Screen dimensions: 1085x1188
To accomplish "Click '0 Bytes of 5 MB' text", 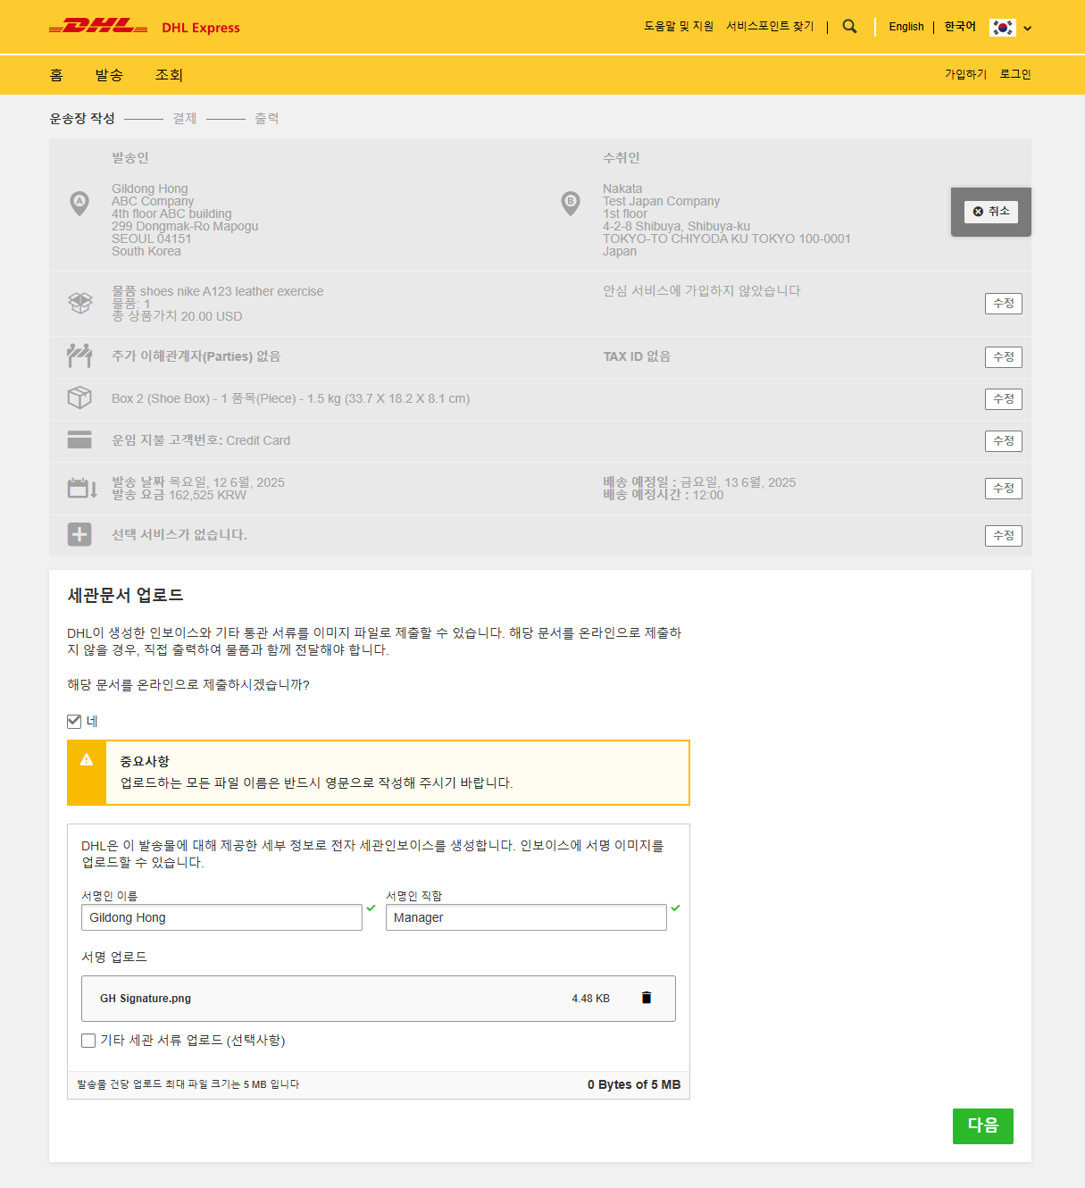I will pyautogui.click(x=634, y=1084).
